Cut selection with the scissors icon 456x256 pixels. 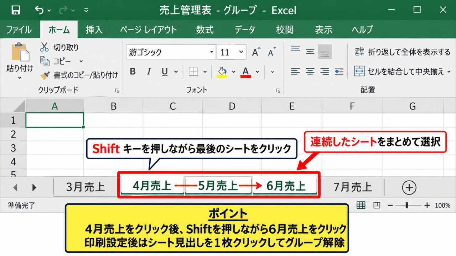tap(45, 47)
